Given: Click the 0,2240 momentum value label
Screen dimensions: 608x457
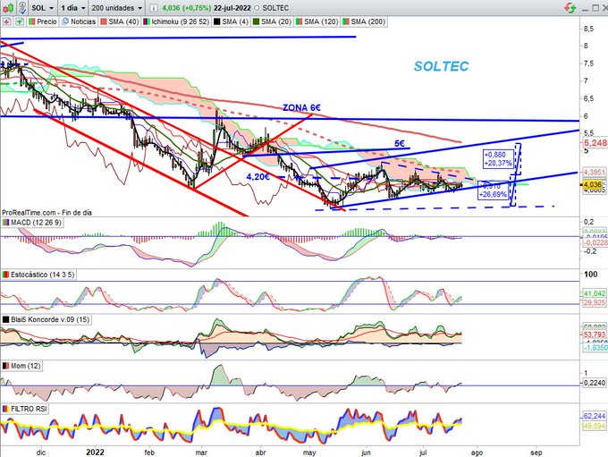Looking at the screenshot, I should click(x=595, y=383).
